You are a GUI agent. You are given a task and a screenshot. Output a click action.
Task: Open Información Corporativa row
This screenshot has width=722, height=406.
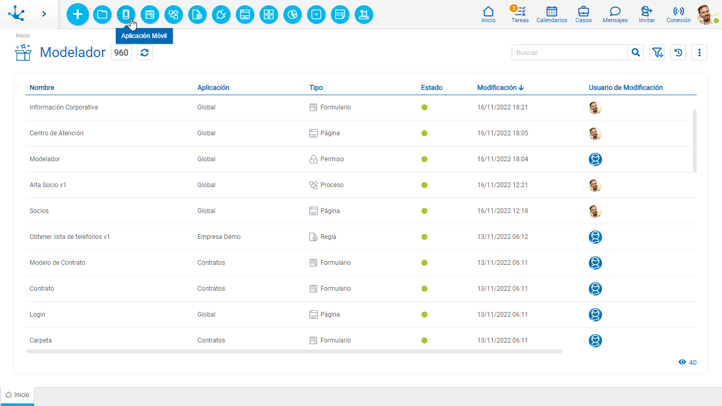click(x=361, y=107)
